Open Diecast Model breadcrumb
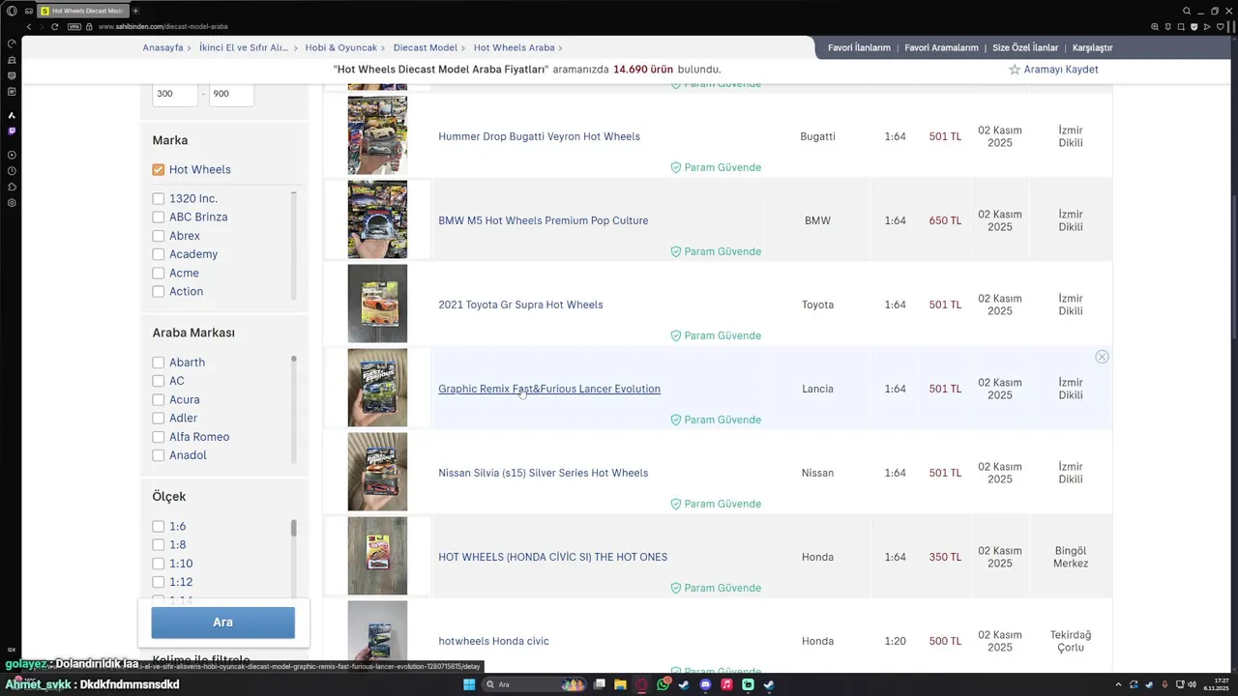 (426, 47)
